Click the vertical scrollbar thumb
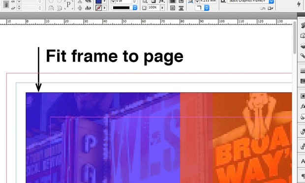Screen dimensions: 305x183 295,37
